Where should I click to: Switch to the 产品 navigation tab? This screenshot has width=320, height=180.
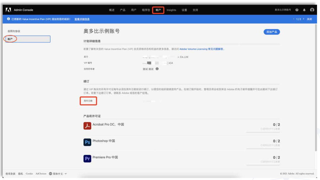[123, 9]
